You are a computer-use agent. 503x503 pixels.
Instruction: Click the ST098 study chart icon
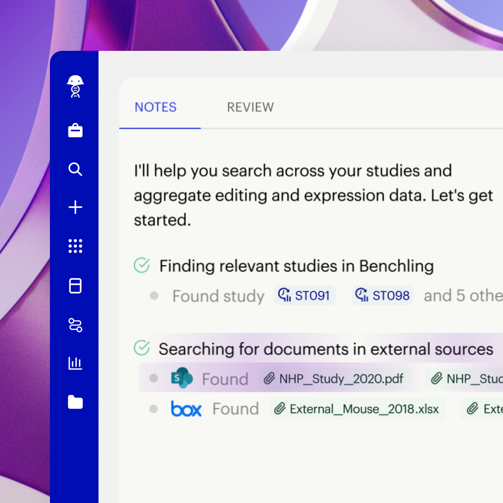coord(362,295)
